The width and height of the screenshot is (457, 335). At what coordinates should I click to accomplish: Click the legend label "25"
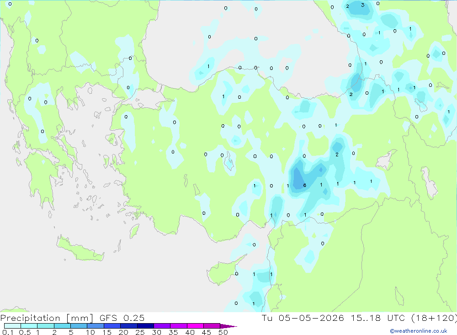140,332
